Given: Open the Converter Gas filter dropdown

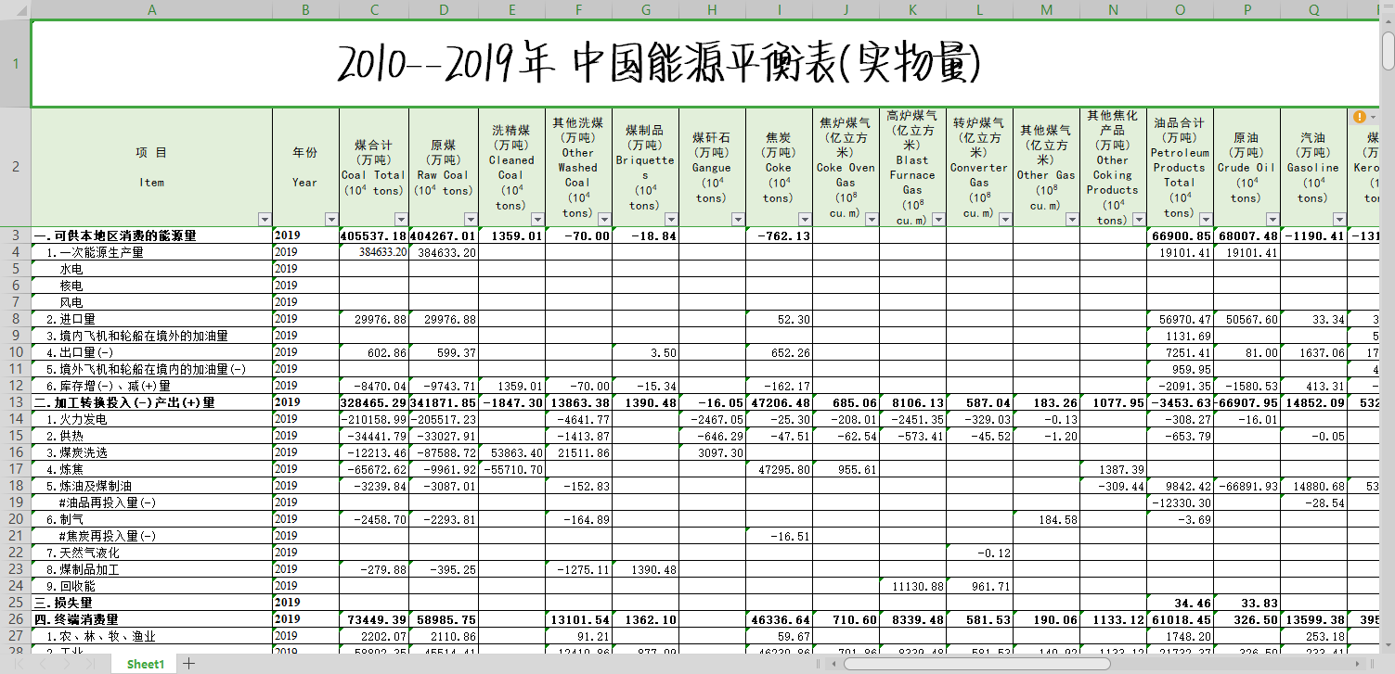Looking at the screenshot, I should (x=1005, y=220).
